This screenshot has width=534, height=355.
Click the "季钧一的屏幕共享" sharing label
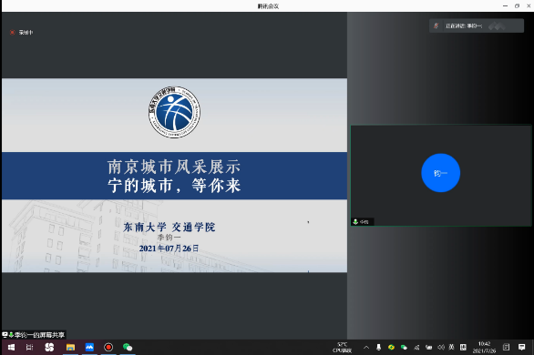(x=34, y=335)
